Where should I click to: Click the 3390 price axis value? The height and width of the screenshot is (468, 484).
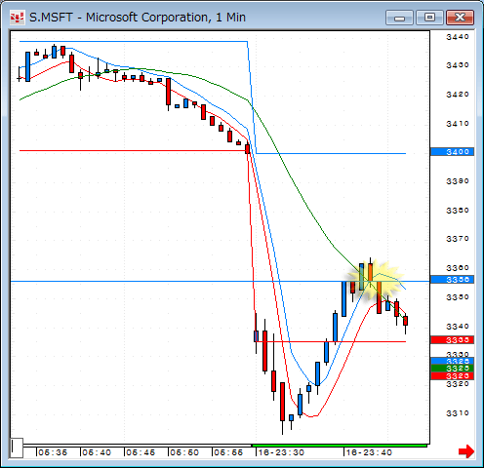(458, 181)
